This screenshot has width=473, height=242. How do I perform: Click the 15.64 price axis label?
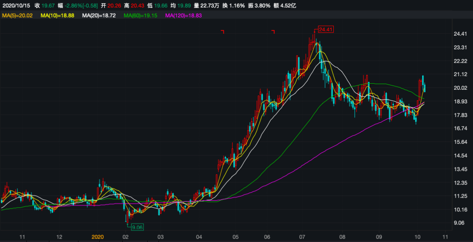[x=460, y=142]
